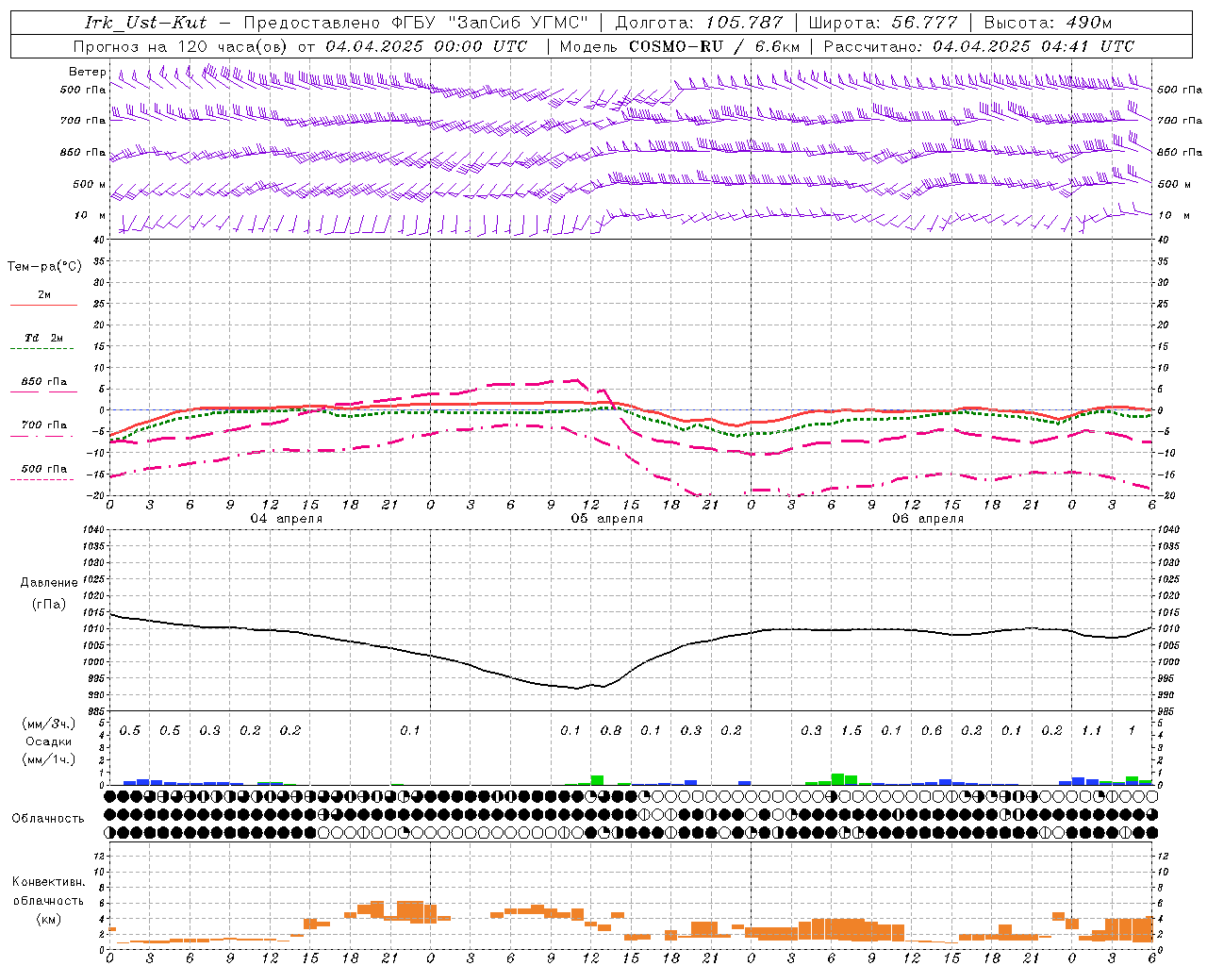
Task: Click the 850 гПа temperature legend entry
Action: (x=44, y=382)
